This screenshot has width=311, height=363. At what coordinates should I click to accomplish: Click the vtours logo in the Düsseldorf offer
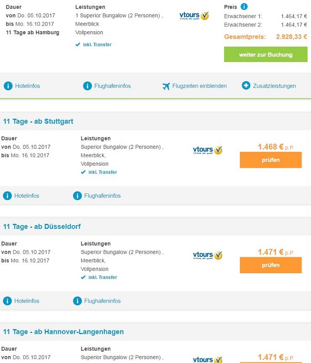point(208,255)
